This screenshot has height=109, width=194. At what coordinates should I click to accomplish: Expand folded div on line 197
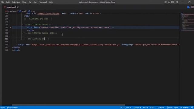point(10,28)
